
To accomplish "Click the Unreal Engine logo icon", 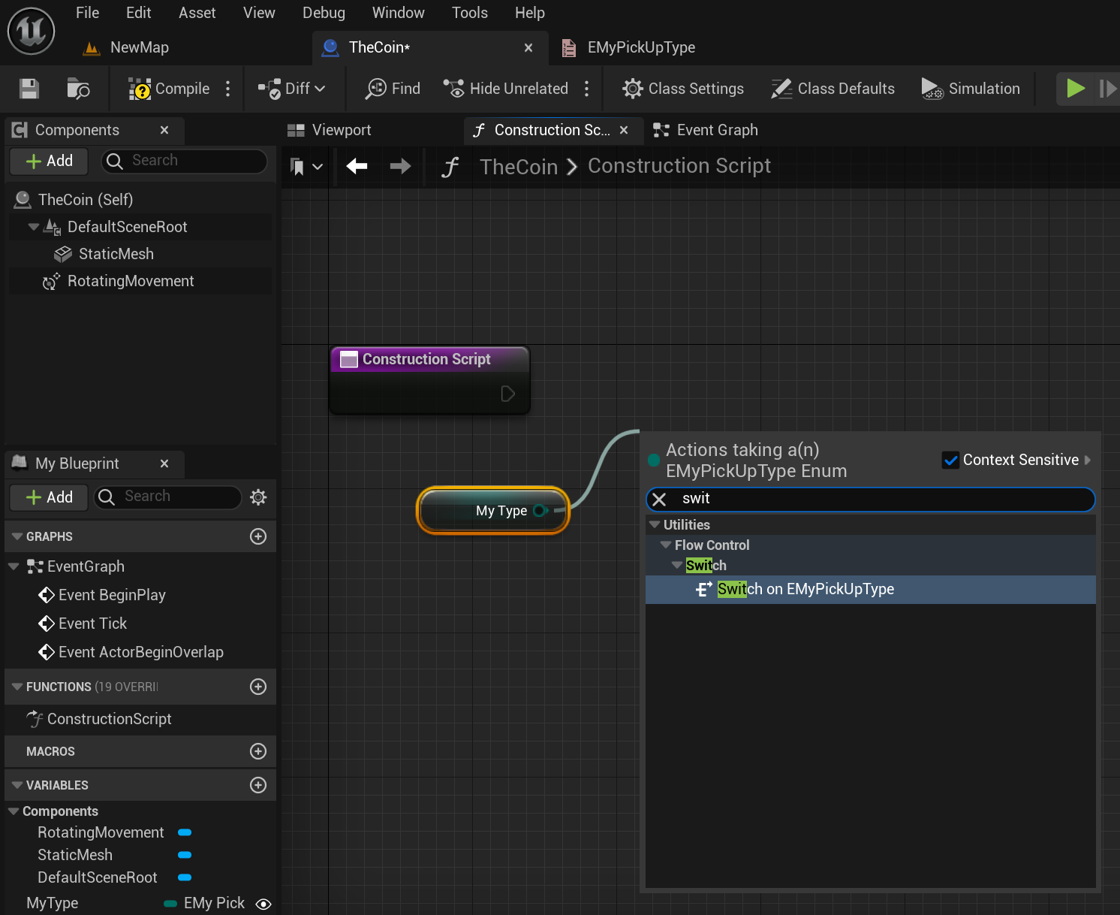I will click(31, 31).
